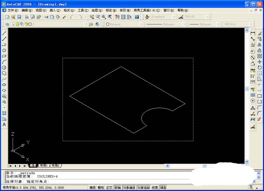Click the Undo arrow icon
264x191 pixels.
[x=72, y=17]
